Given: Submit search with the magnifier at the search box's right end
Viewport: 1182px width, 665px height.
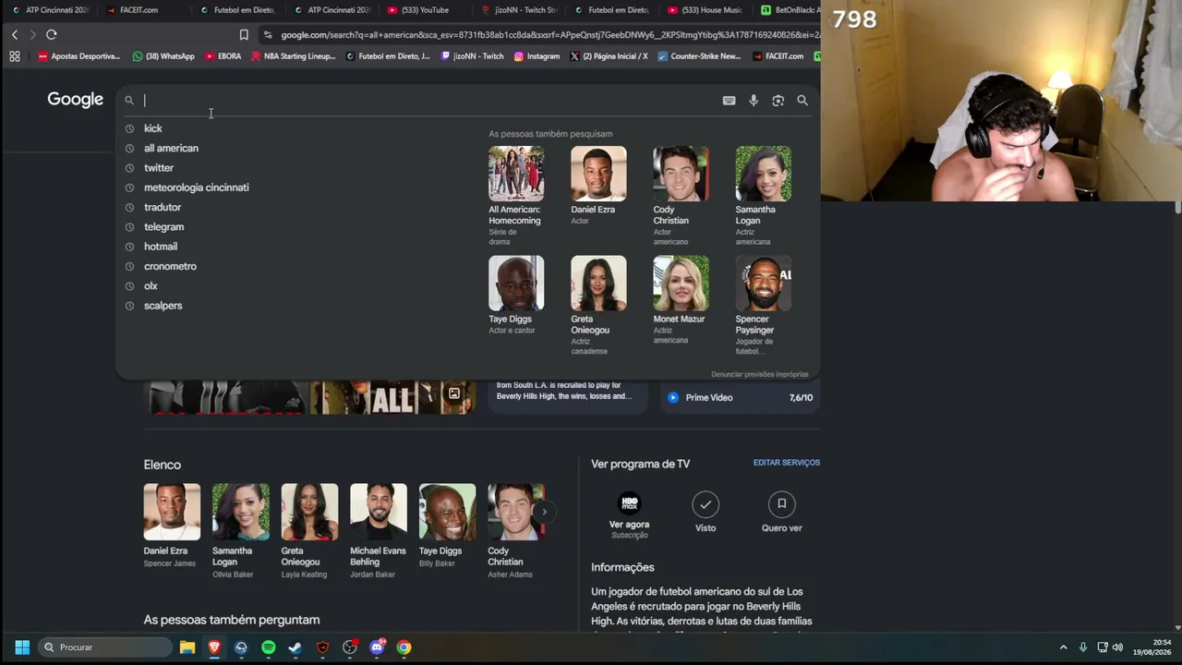Looking at the screenshot, I should tap(802, 101).
